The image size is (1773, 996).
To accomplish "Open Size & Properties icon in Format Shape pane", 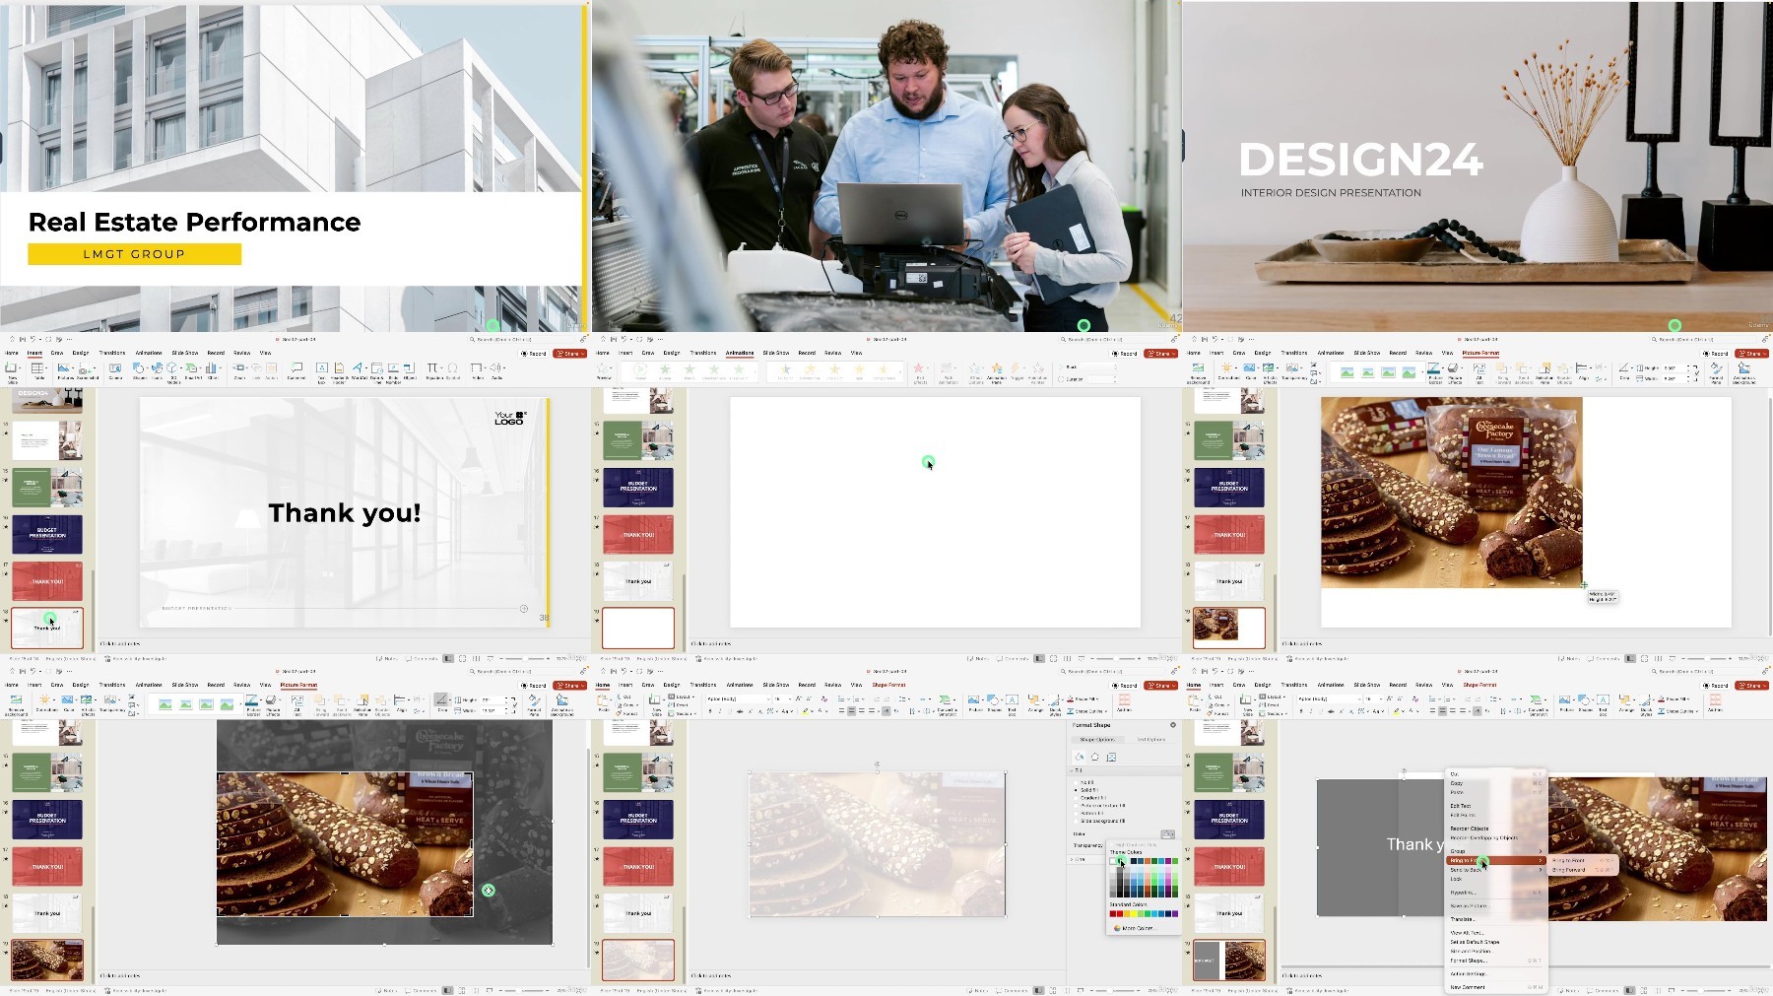I will [1111, 757].
